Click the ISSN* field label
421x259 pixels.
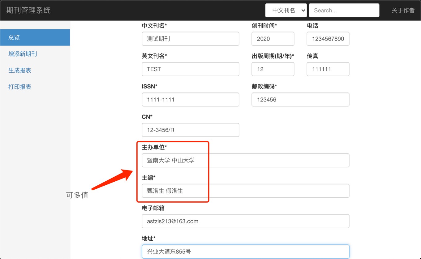click(149, 86)
